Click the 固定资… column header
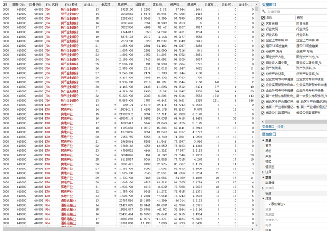Viewport: 333px width, 234px height. pyautogui.click(x=142, y=4)
